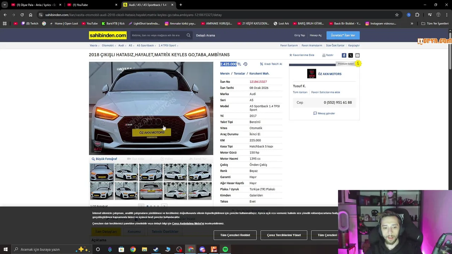Click Mesaj gönder message link
452x254 pixels.
pyautogui.click(x=324, y=113)
